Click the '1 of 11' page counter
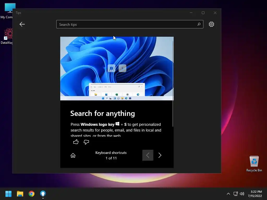The image size is (267, 200). pyautogui.click(x=111, y=158)
